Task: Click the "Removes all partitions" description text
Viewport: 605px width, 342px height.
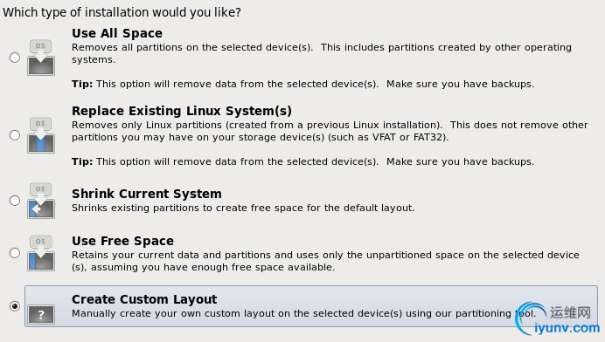Action: point(322,53)
